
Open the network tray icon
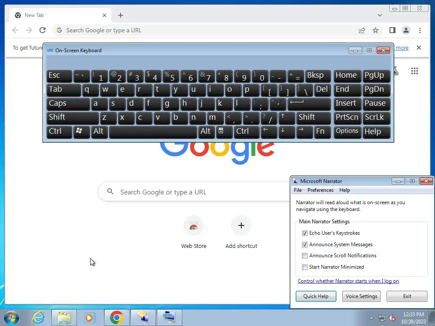pyautogui.click(x=382, y=318)
